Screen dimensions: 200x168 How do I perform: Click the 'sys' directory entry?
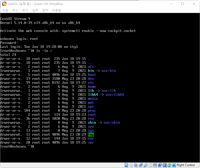[x=91, y=131]
